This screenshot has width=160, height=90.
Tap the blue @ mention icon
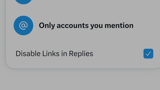[x=23, y=25]
